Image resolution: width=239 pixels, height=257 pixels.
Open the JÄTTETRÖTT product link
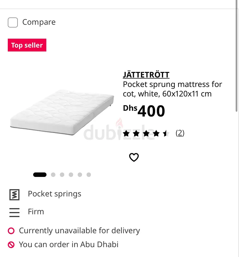pyautogui.click(x=146, y=75)
